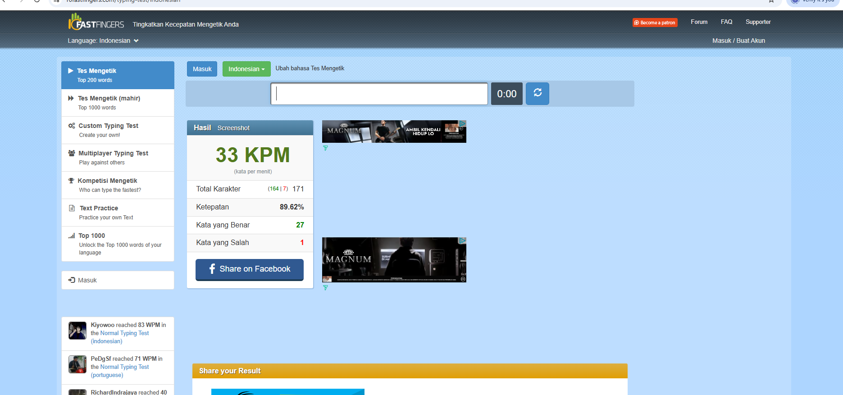Click the sign-in arrow icon beside Masuk
Viewport: 843px width, 395px height.
click(72, 280)
